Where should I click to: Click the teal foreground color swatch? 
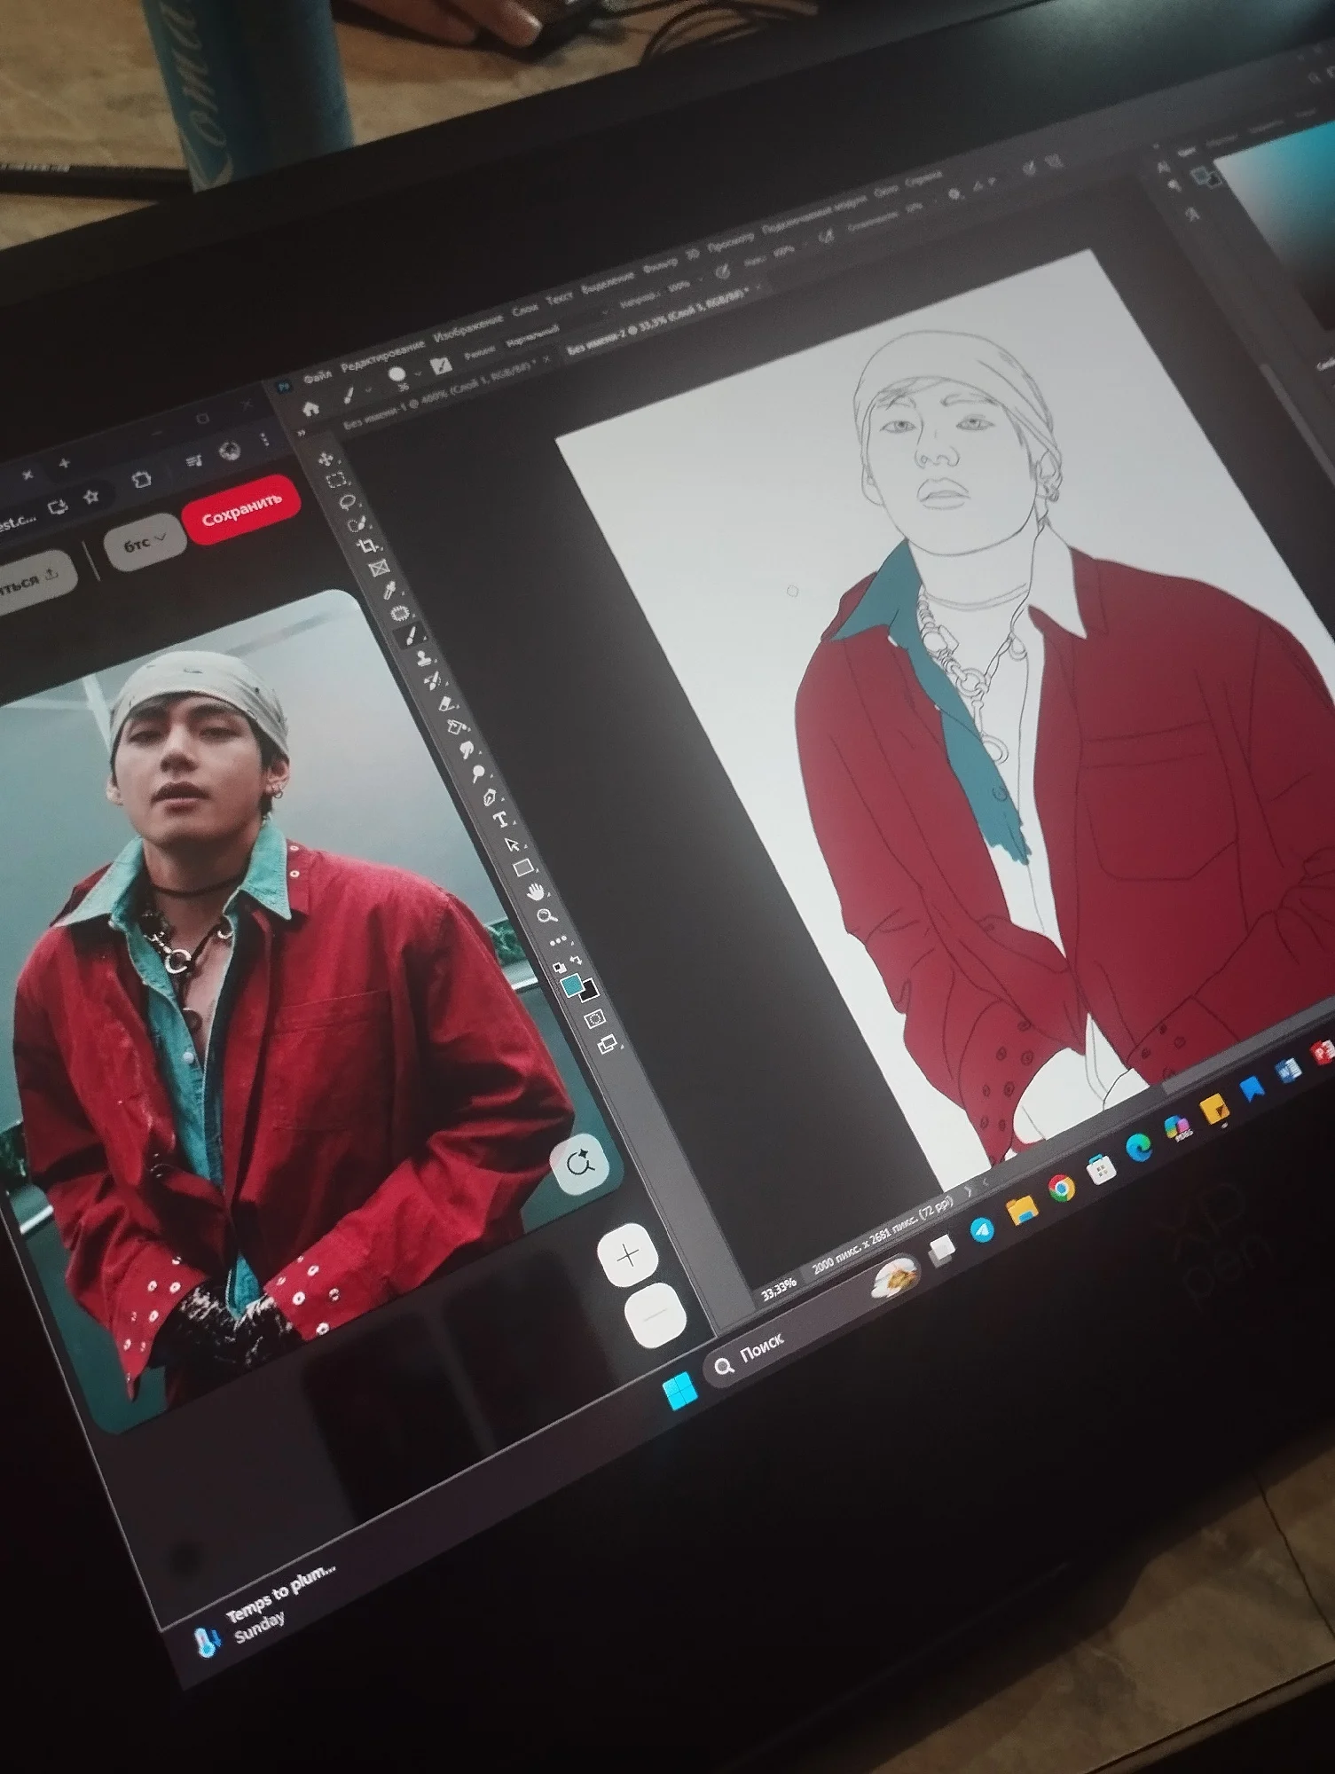click(572, 984)
